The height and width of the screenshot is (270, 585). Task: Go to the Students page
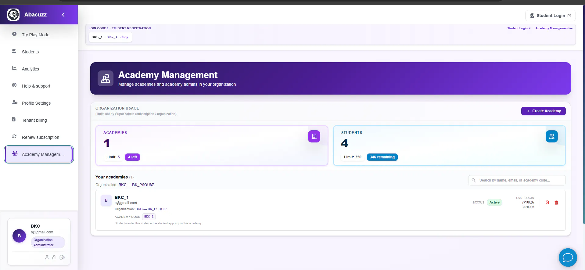[39, 52]
